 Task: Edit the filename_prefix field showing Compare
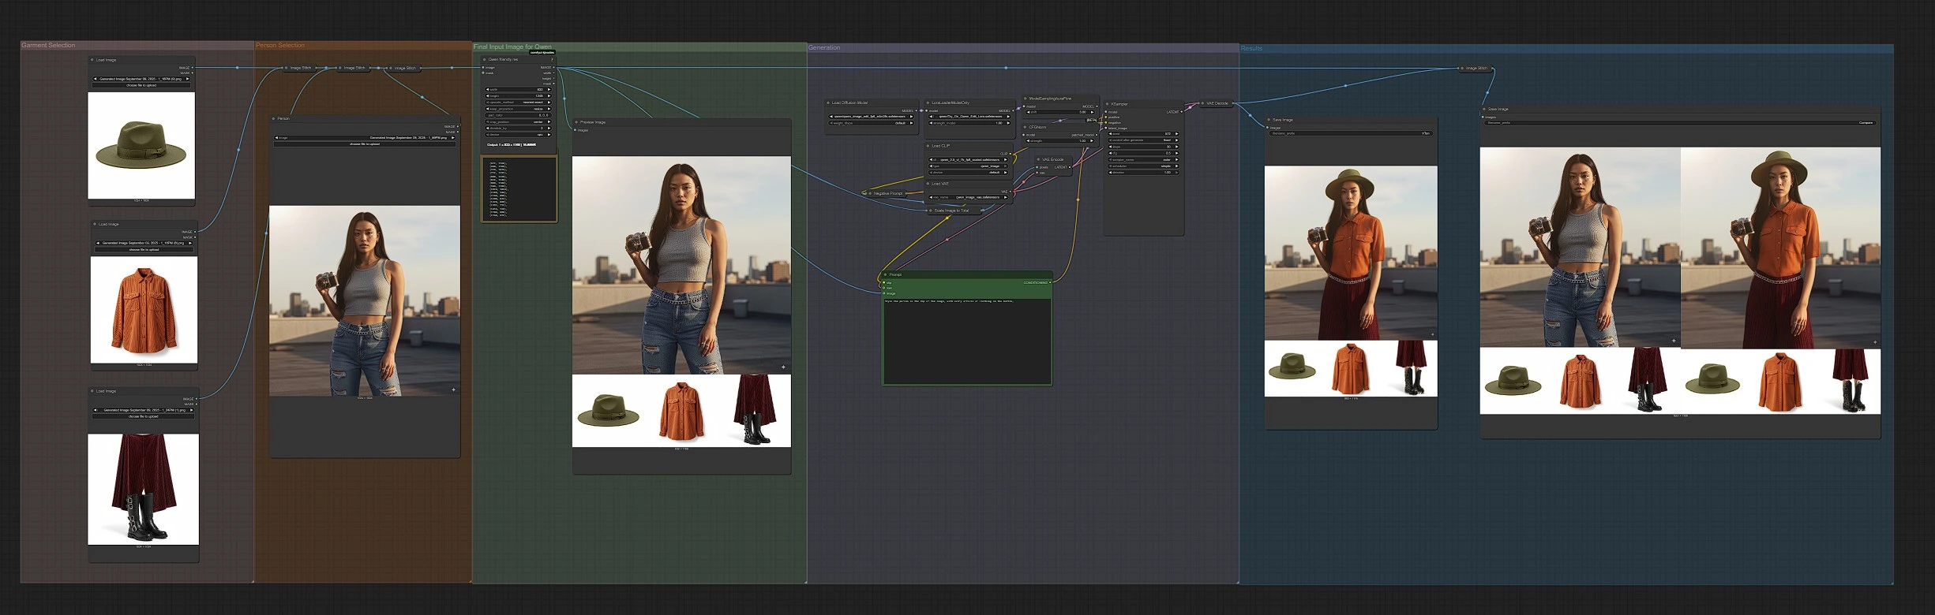1680,122
